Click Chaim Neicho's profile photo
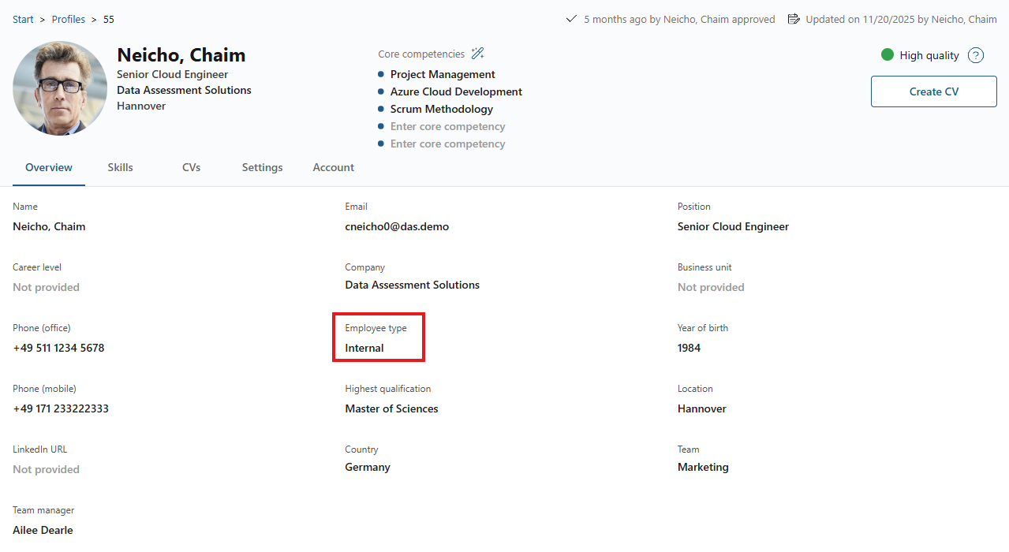 tap(60, 88)
